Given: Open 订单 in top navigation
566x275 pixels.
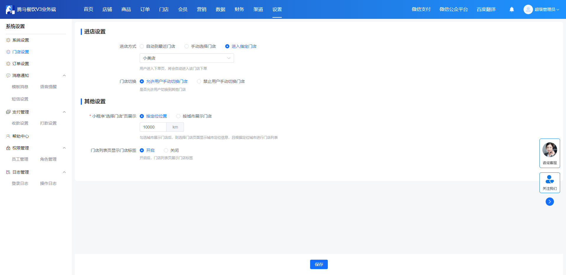Looking at the screenshot, I should (x=145, y=9).
